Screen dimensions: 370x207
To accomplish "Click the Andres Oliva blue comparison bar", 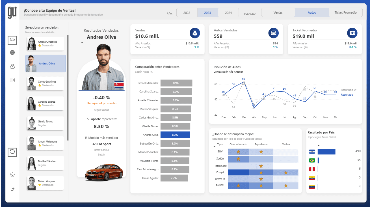I will (x=175, y=135).
